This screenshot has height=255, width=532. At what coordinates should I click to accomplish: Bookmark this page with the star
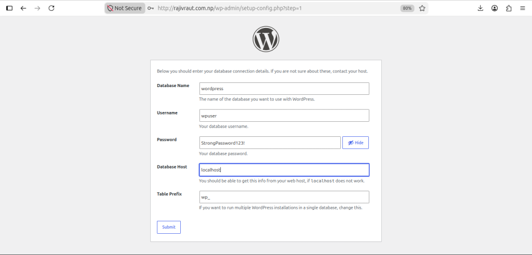[x=422, y=8]
